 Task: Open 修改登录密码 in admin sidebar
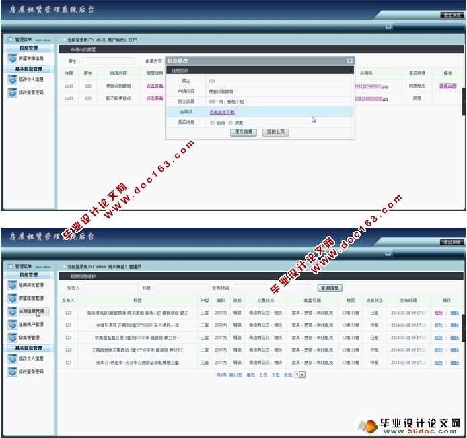(x=31, y=372)
